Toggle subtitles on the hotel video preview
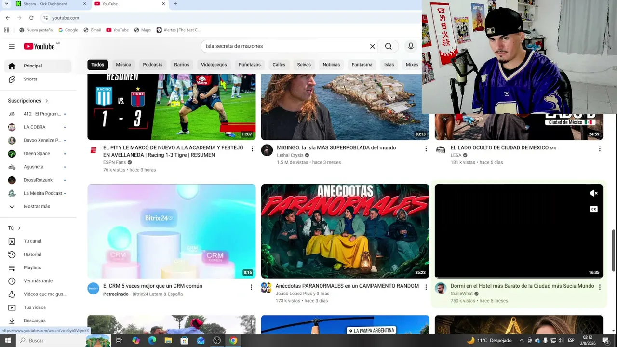This screenshot has height=347, width=617. 594,209
